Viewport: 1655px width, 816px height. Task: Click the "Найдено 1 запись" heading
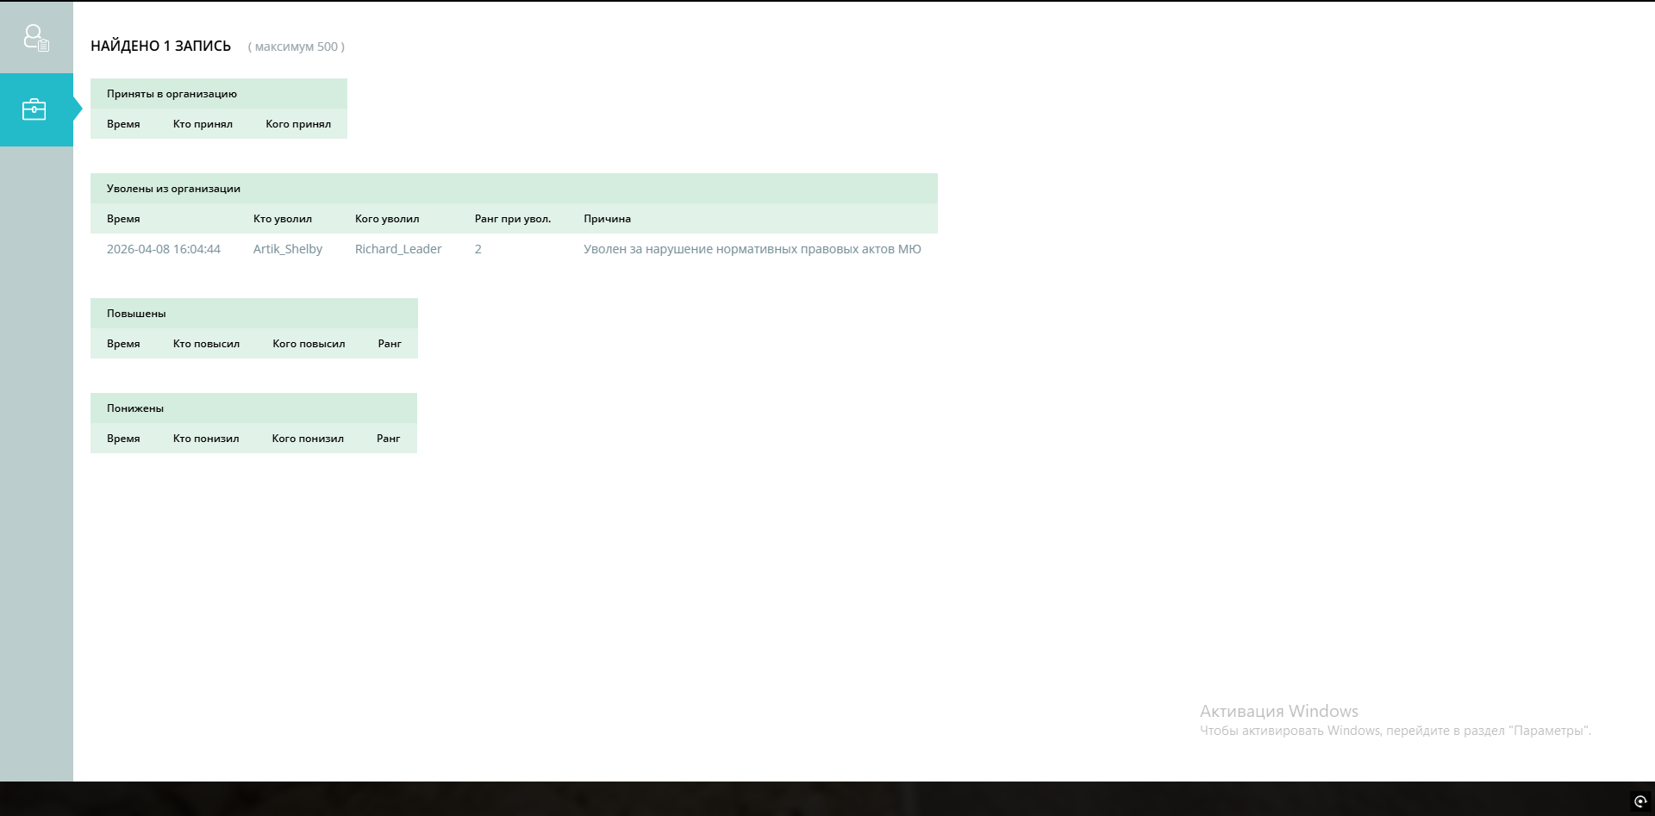(x=160, y=47)
